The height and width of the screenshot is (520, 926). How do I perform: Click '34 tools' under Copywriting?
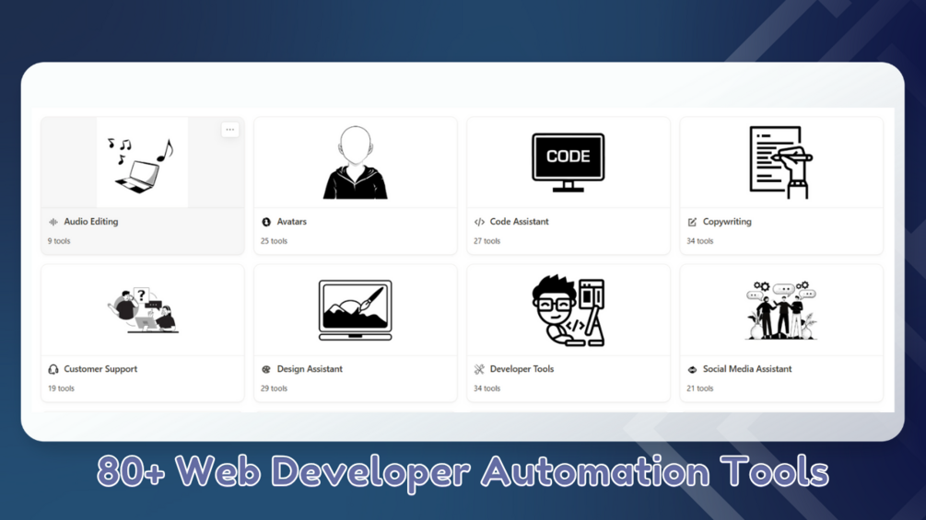700,241
